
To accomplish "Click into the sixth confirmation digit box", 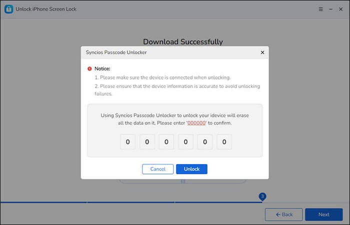I will pos(224,142).
